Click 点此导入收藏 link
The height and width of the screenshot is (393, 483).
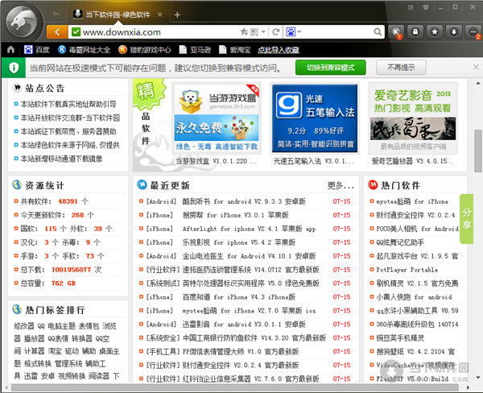[x=279, y=50]
